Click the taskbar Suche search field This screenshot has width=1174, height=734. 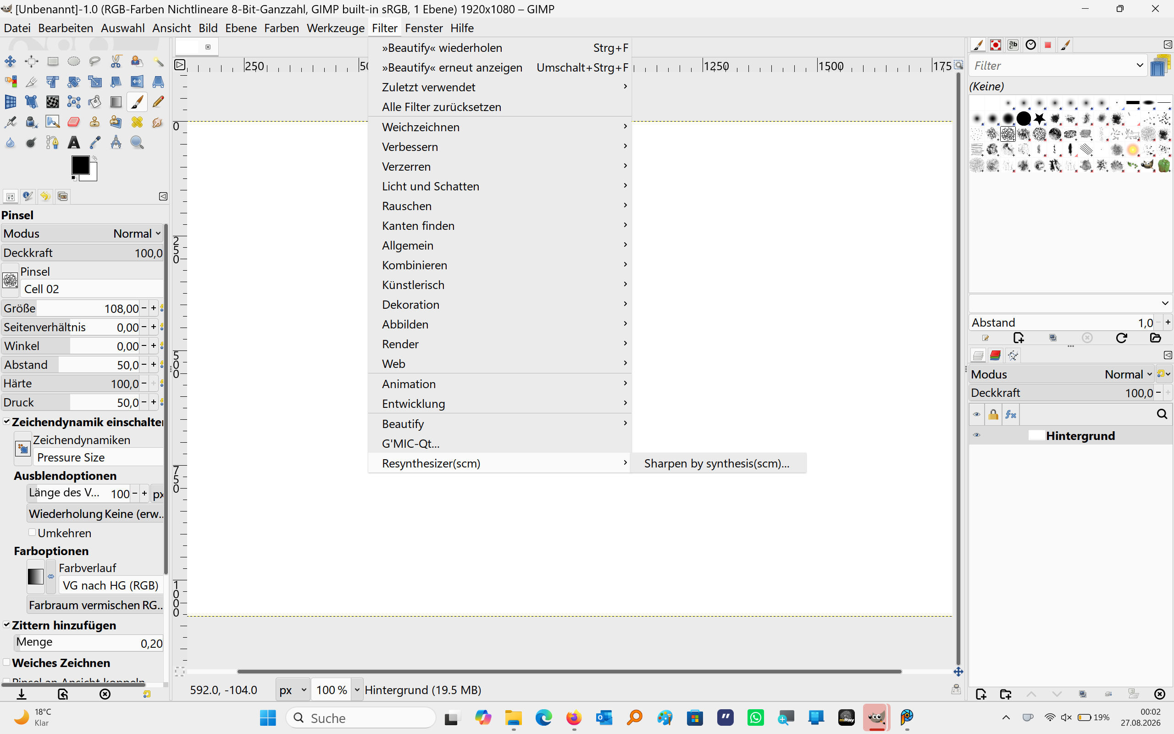(x=361, y=717)
